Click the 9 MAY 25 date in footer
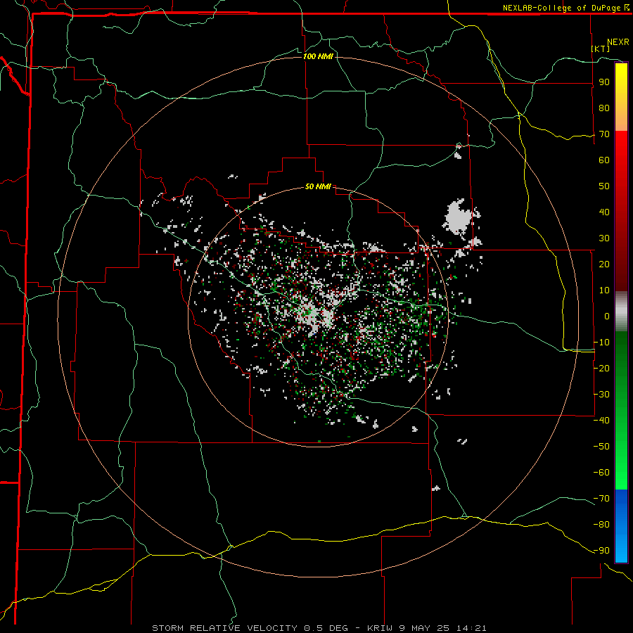This screenshot has height=633, width=633. pos(425,628)
